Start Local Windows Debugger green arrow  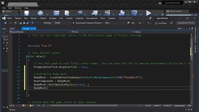(x=73, y=23)
